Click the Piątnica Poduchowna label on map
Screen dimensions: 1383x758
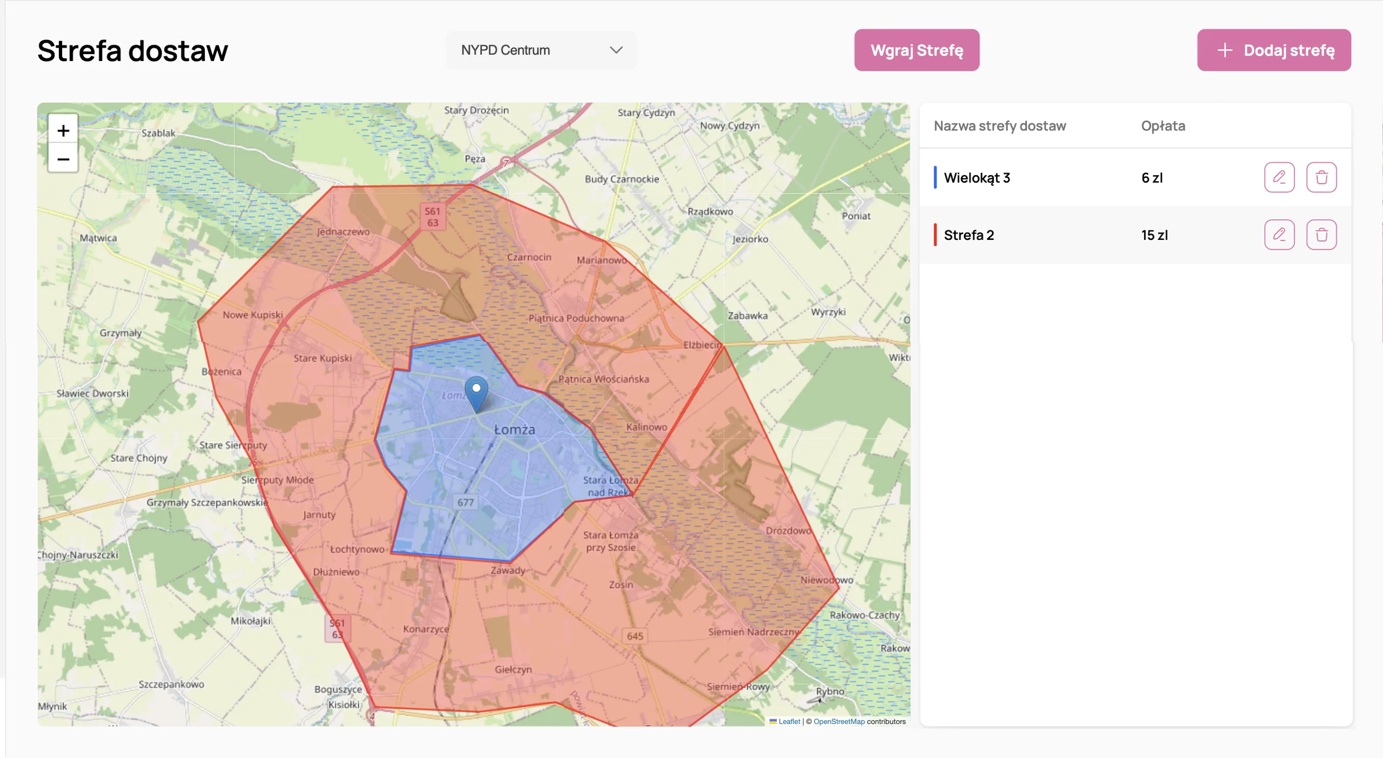tap(576, 318)
